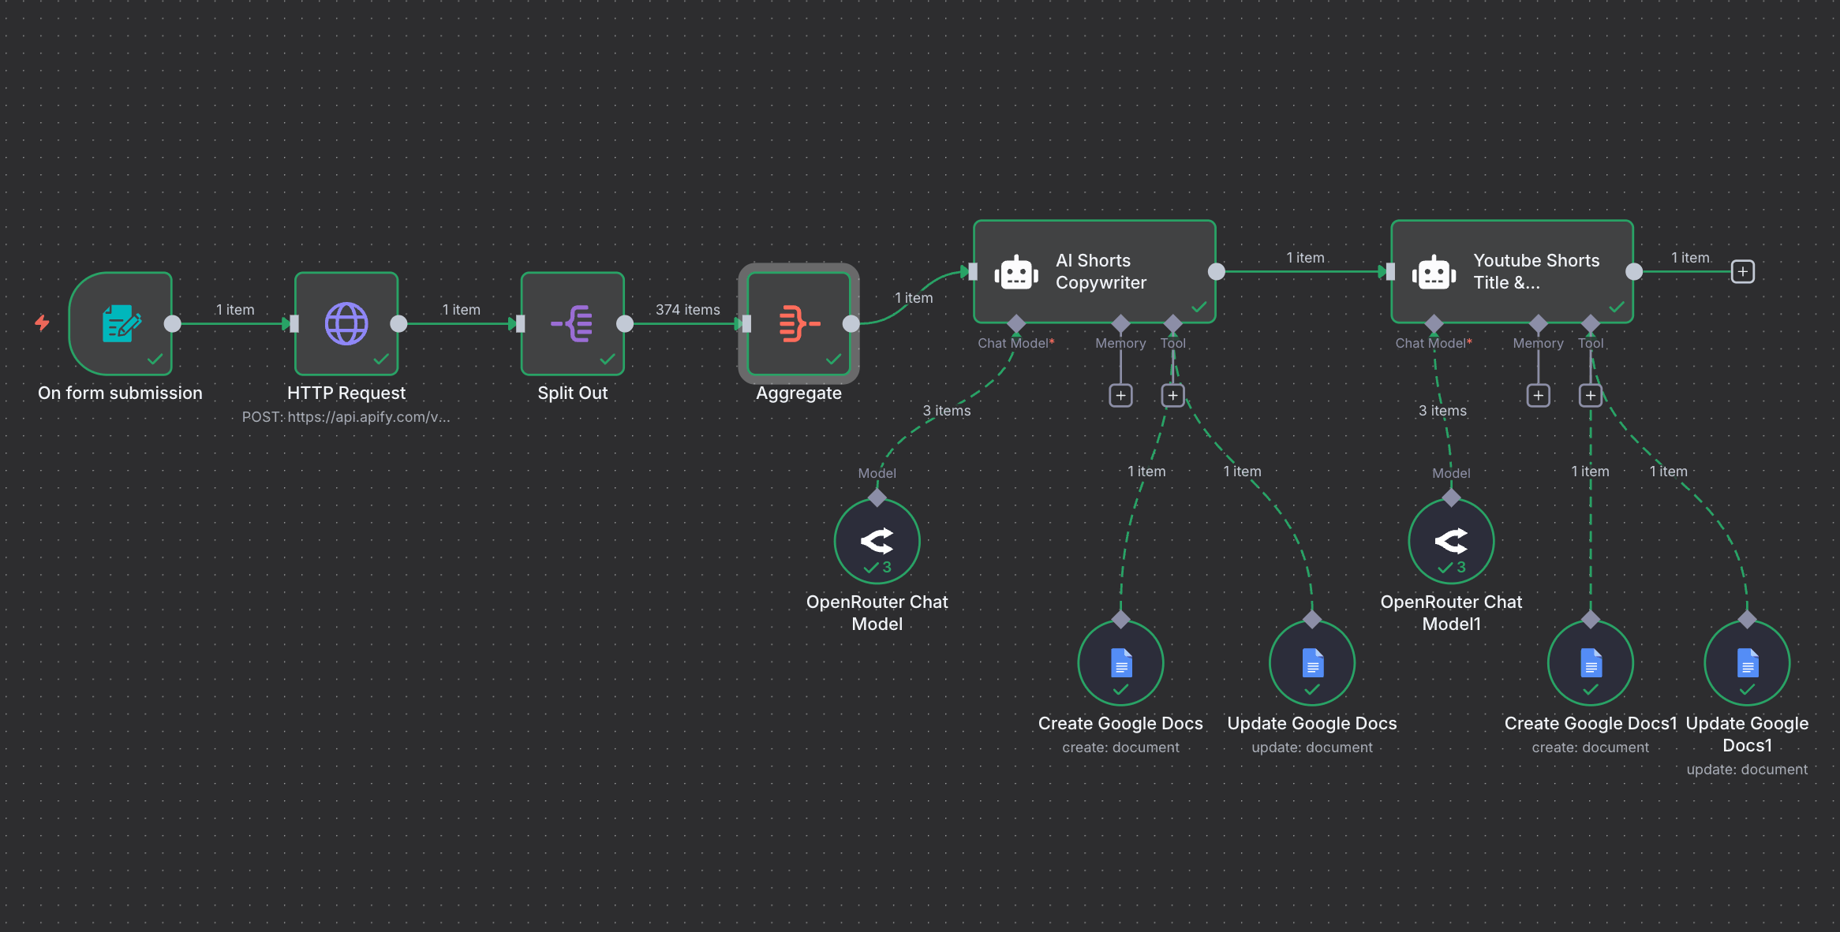1840x932 pixels.
Task: Select the On form submission trigger node
Action: coord(121,323)
